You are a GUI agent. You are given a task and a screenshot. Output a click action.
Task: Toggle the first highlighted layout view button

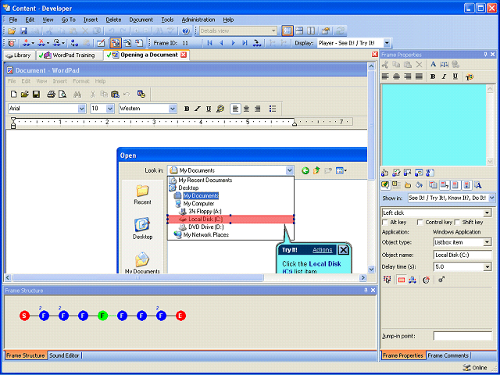(x=287, y=31)
